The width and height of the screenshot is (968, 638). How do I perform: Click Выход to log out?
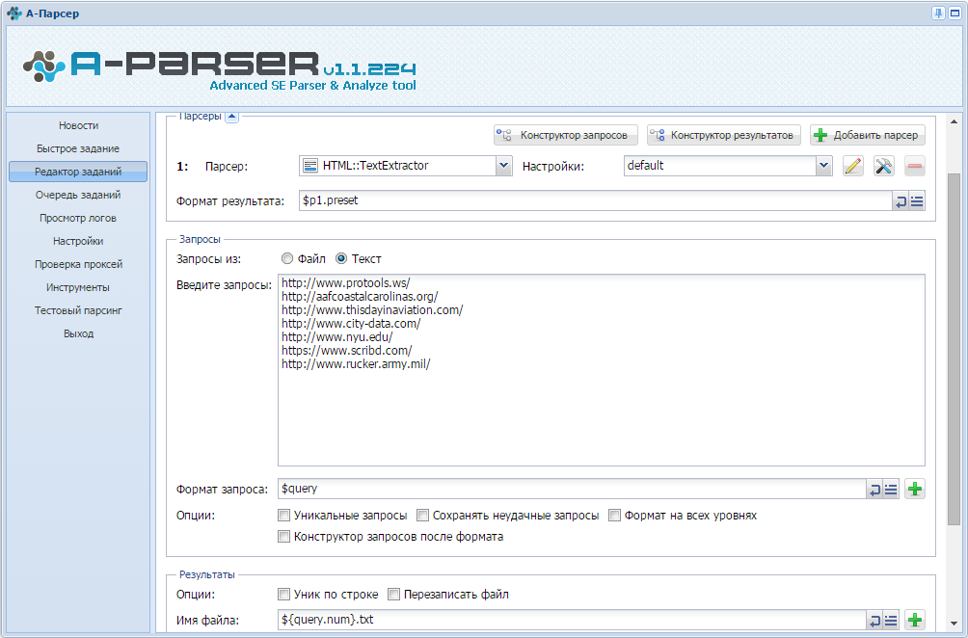(78, 333)
